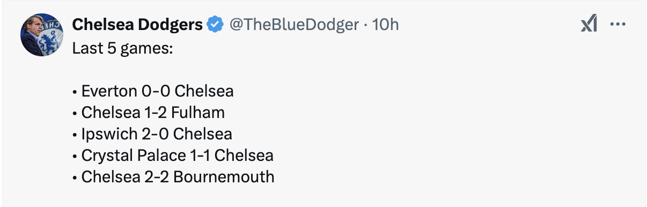The width and height of the screenshot is (647, 207).
Task: Click the 0-0 score in the first result
Action: (x=156, y=91)
